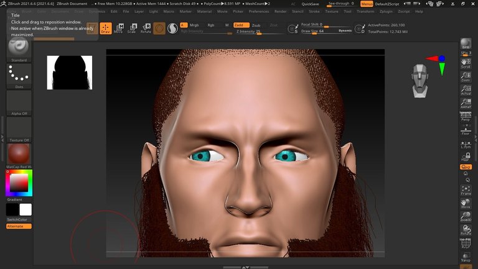This screenshot has height=269, width=478.
Task: Adjust the Draw Size slider
Action: [x=326, y=31]
